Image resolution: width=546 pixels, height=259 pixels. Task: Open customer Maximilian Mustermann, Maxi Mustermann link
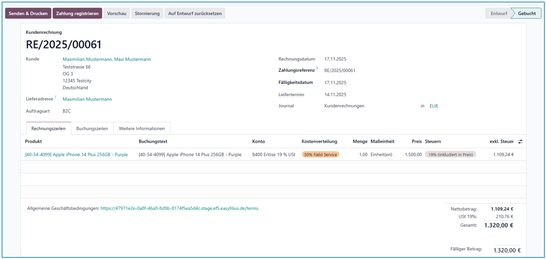(x=107, y=59)
